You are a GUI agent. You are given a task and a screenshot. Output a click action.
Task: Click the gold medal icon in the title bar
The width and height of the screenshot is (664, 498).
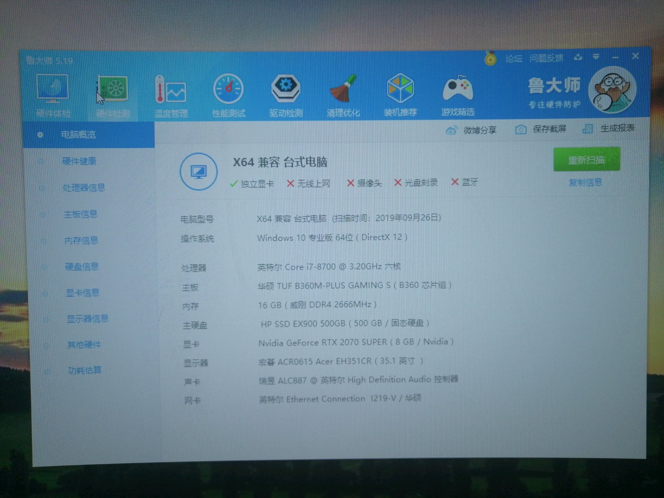(490, 59)
